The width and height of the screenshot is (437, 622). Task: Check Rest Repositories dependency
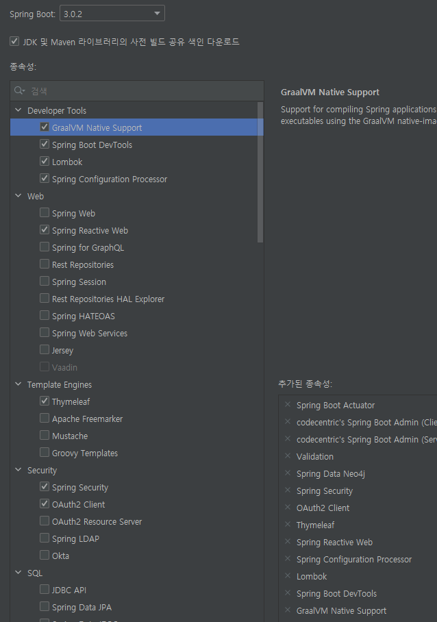coord(45,264)
